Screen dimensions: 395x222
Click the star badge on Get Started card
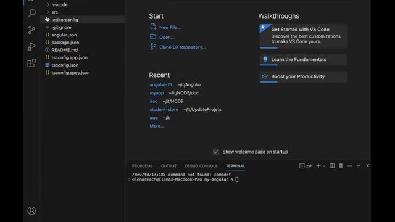(x=263, y=27)
